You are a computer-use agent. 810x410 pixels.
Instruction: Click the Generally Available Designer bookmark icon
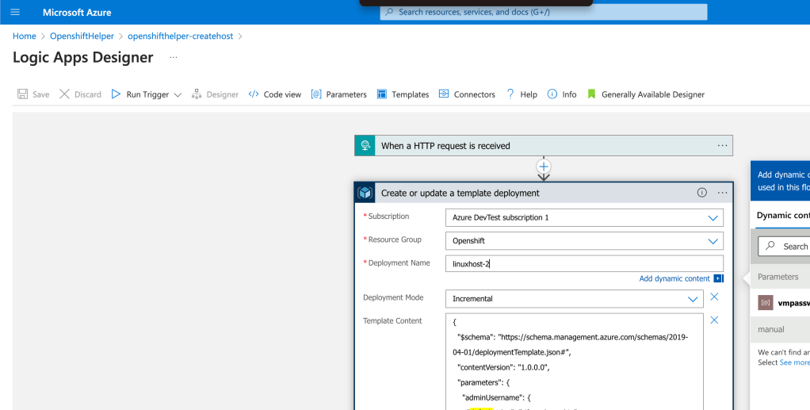tap(591, 94)
